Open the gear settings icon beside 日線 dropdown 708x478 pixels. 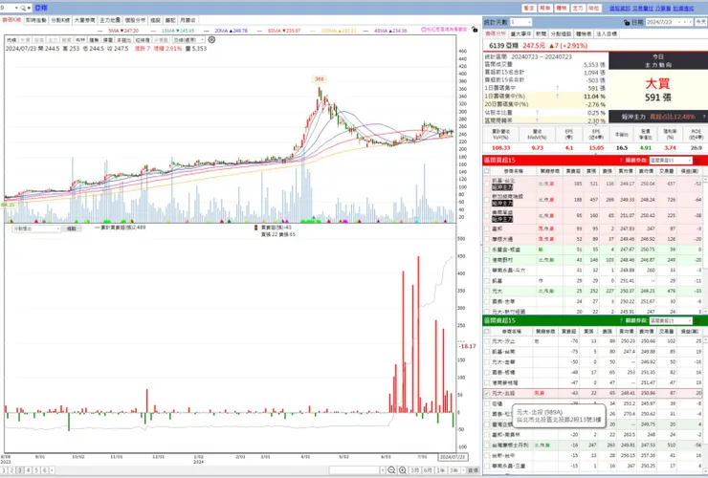(211, 40)
